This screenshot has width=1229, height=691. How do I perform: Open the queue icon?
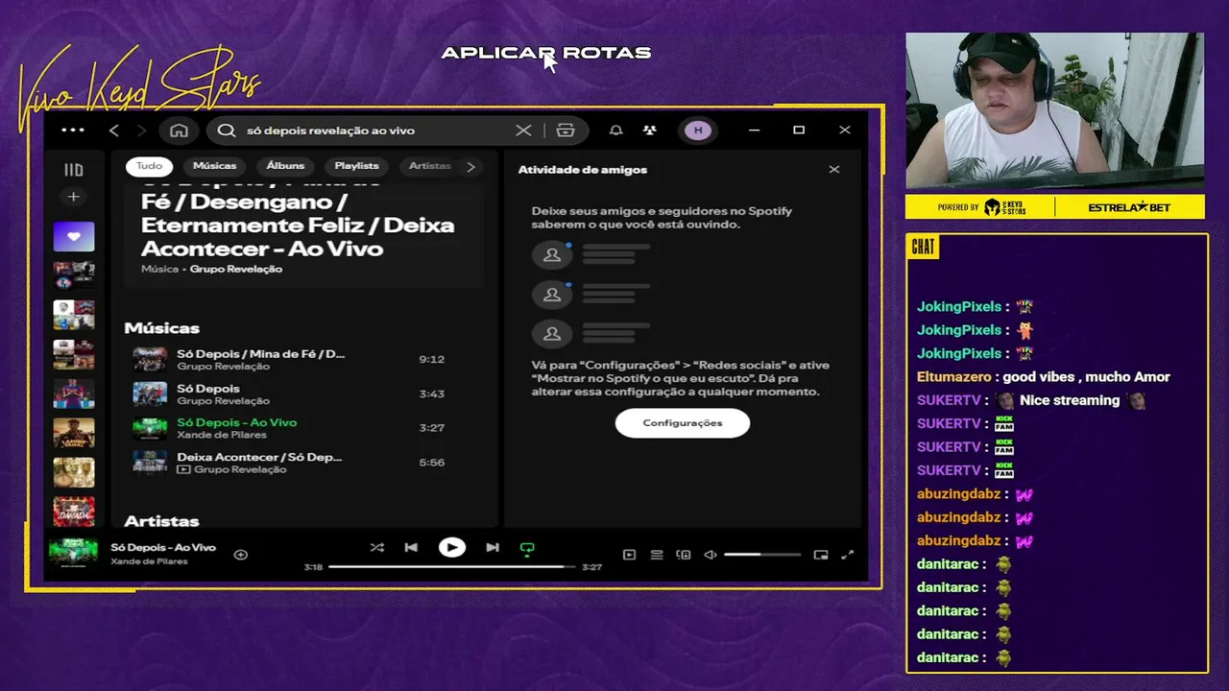point(657,555)
